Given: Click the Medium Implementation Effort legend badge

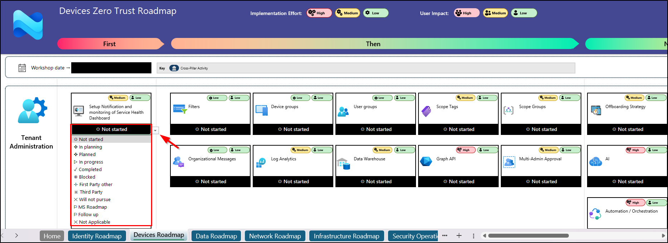Looking at the screenshot, I should (x=348, y=13).
